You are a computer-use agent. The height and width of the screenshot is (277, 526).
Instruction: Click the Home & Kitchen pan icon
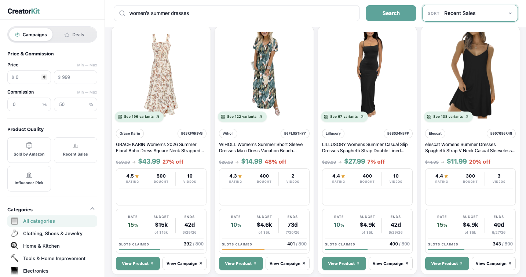pyautogui.click(x=14, y=246)
